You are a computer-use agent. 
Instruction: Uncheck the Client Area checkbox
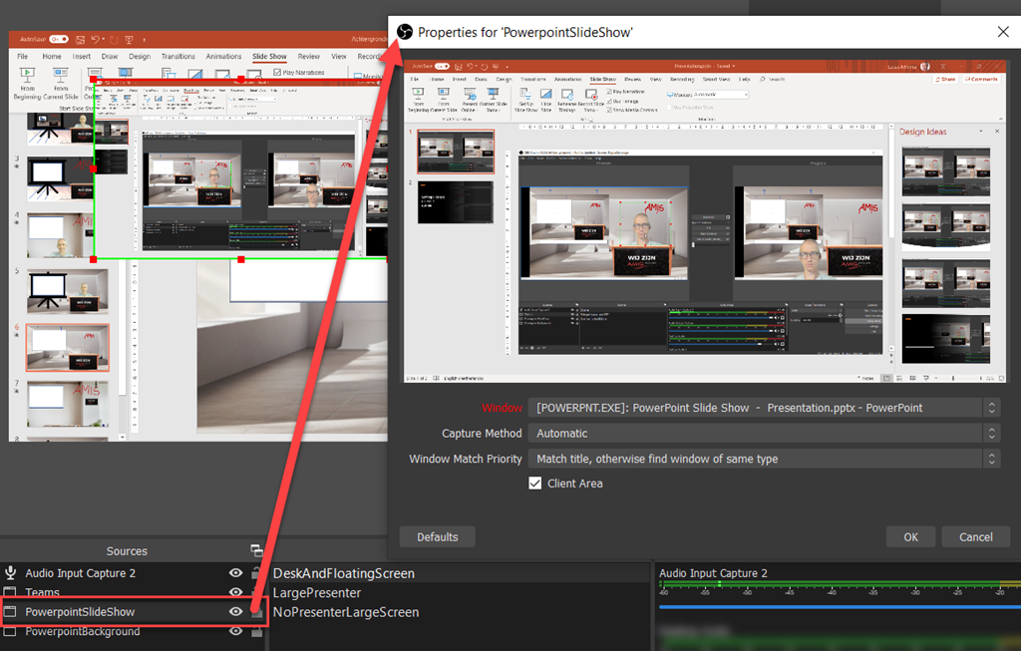pos(535,484)
